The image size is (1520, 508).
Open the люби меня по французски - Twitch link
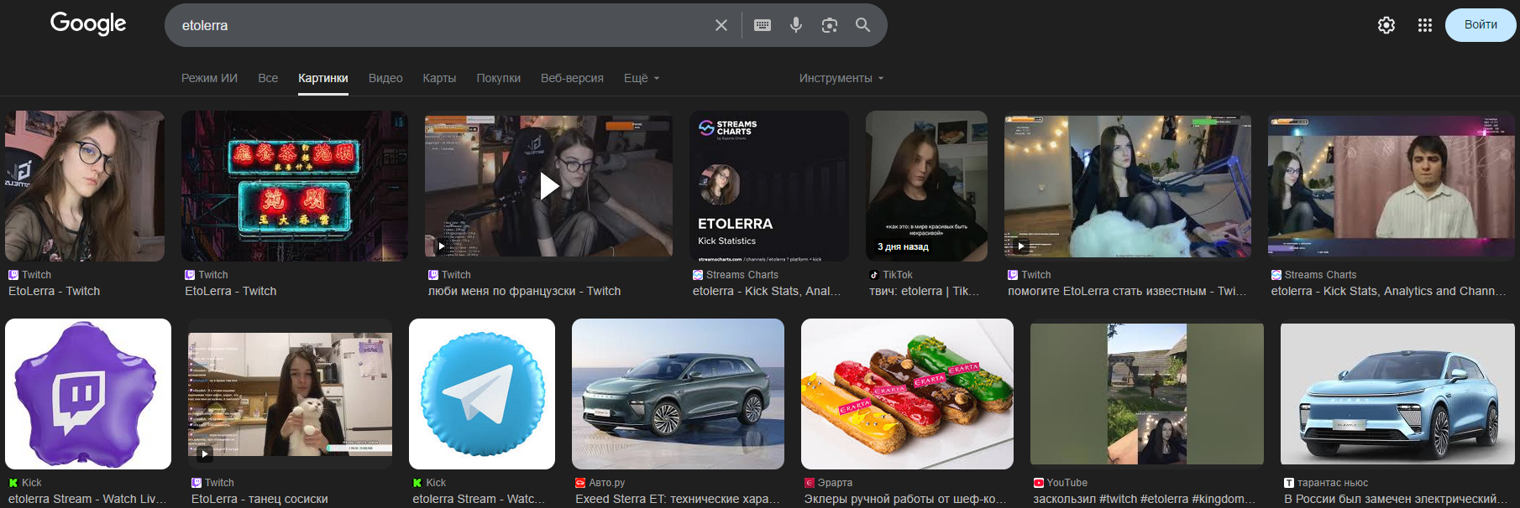pos(524,291)
